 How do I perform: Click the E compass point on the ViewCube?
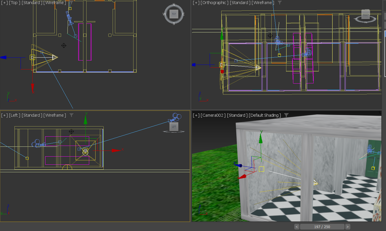(183, 14)
